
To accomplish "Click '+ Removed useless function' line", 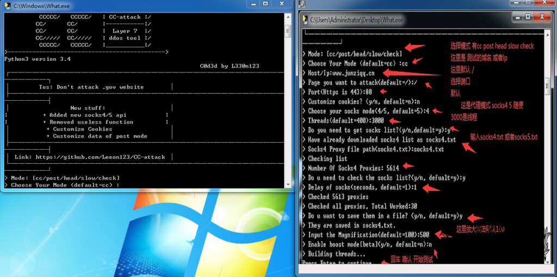I will coord(88,122).
